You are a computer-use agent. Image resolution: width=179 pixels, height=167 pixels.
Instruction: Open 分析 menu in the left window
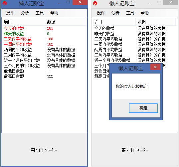click(x=25, y=13)
